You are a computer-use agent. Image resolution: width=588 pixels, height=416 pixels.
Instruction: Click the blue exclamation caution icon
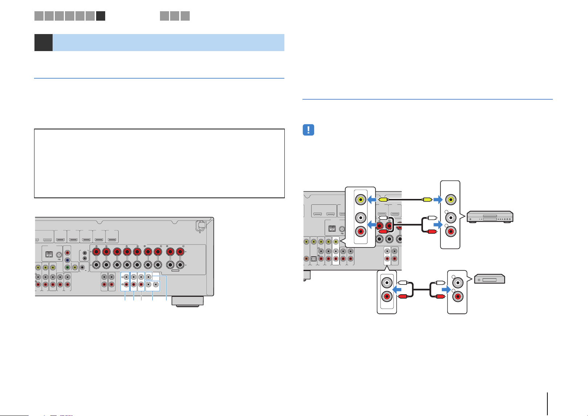pyautogui.click(x=308, y=130)
